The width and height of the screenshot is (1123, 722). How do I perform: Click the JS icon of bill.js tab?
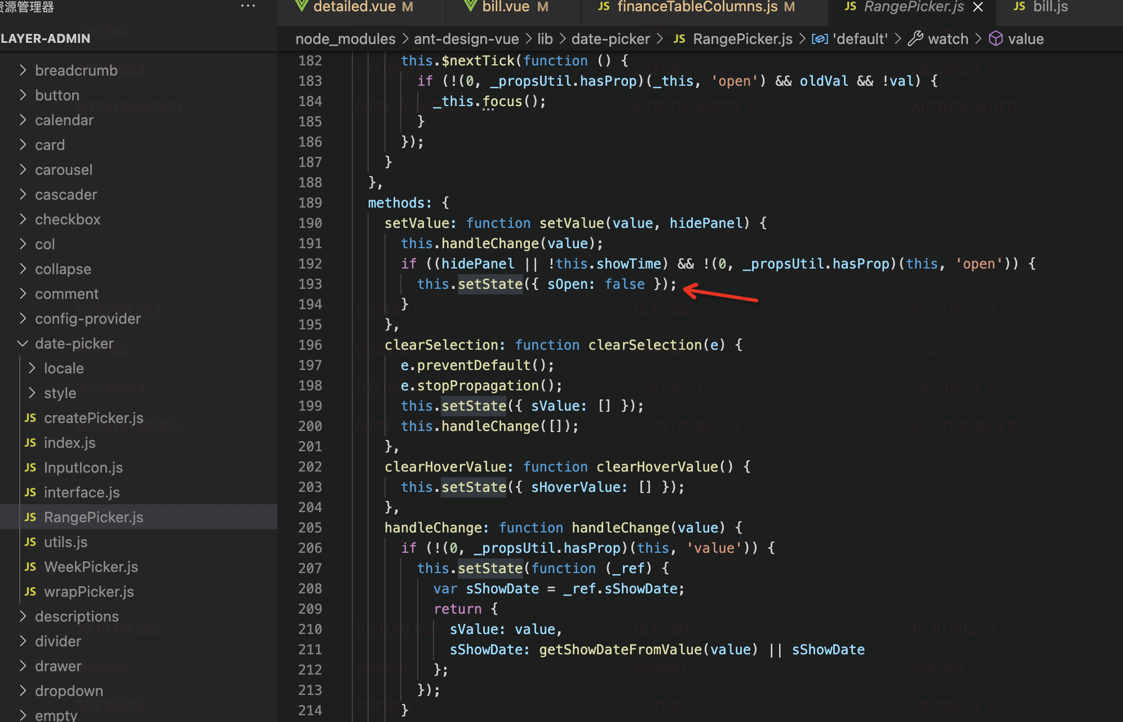pyautogui.click(x=1019, y=7)
